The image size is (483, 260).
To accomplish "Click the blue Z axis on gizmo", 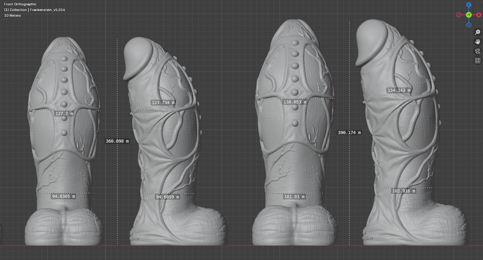I will coord(469,5).
